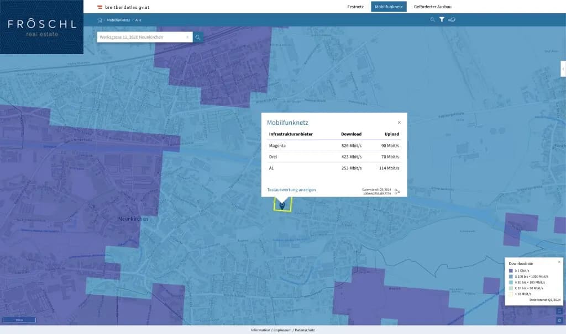
Task: Click A1 upload value 114 Mbit/s
Action: click(x=389, y=168)
